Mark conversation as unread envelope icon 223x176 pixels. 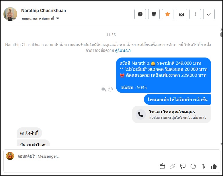[181, 14]
